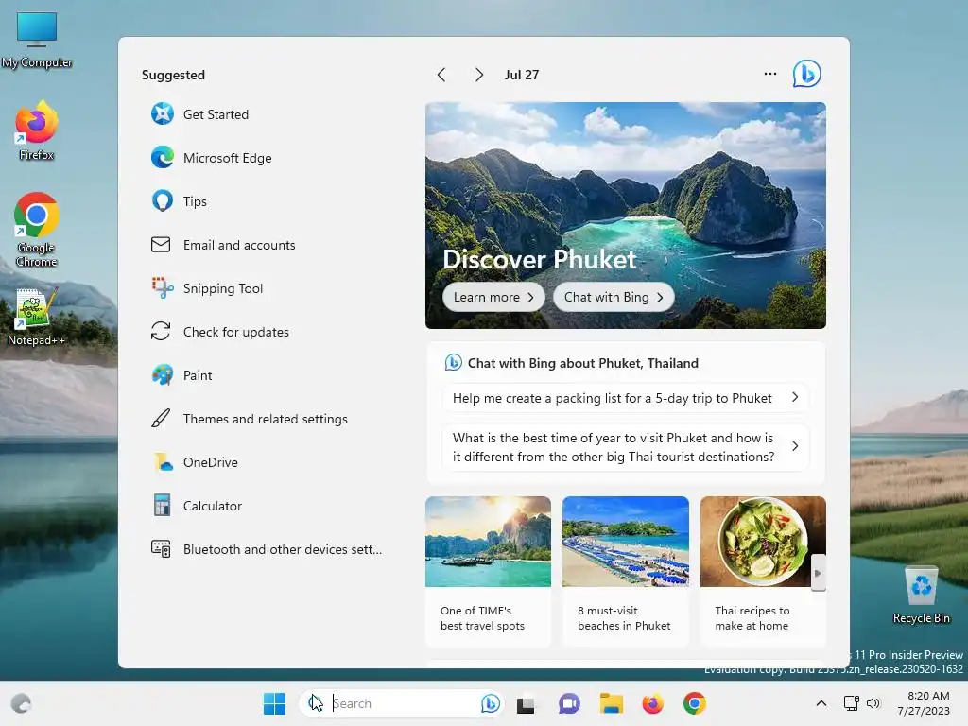Click the volume icon in system tray
Image resolution: width=968 pixels, height=726 pixels.
[873, 703]
